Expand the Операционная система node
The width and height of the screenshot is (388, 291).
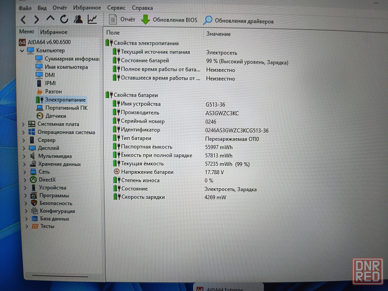pos(23,132)
